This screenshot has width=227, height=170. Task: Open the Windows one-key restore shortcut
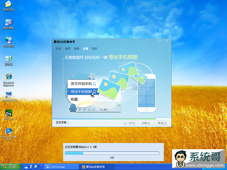[x=9, y=134]
